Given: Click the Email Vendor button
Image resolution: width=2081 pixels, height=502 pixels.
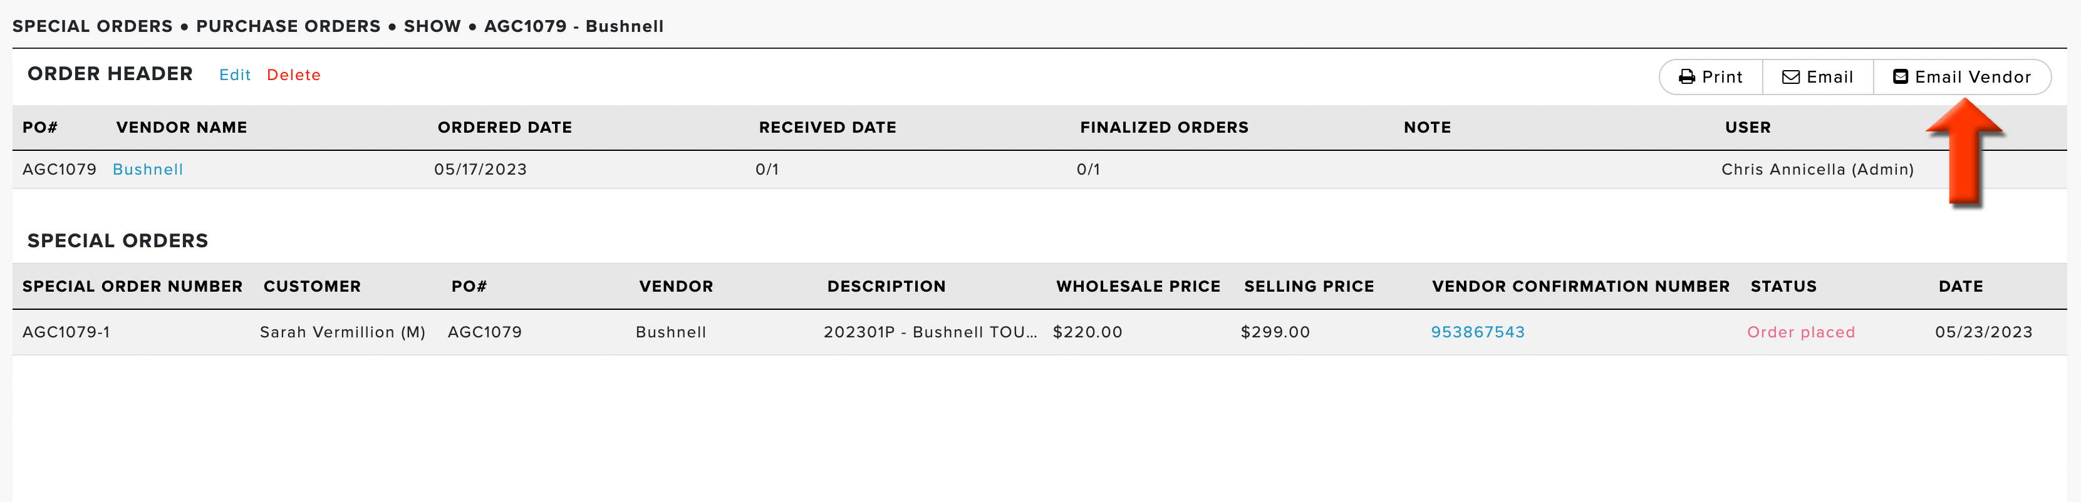Looking at the screenshot, I should pyautogui.click(x=1961, y=78).
